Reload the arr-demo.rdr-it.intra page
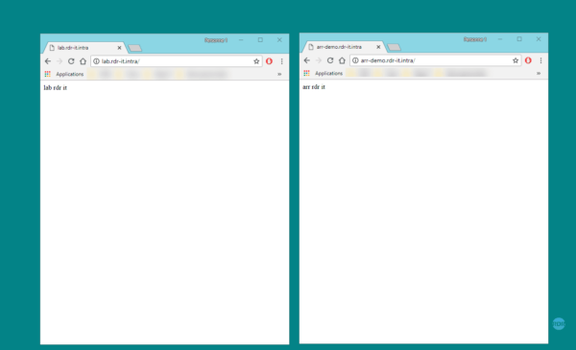This screenshot has width=576, height=350. (x=330, y=60)
